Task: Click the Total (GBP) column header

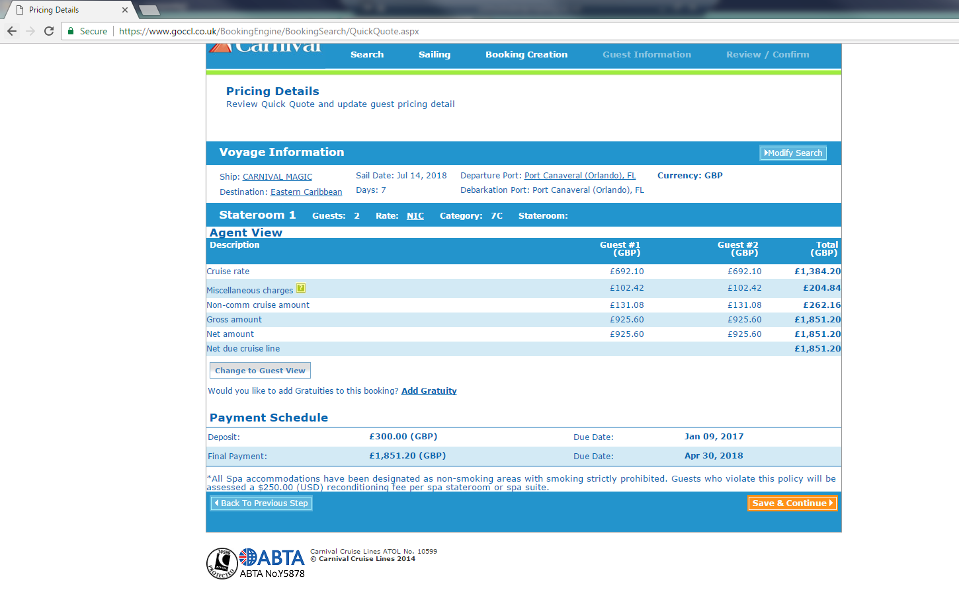Action: pyautogui.click(x=824, y=249)
